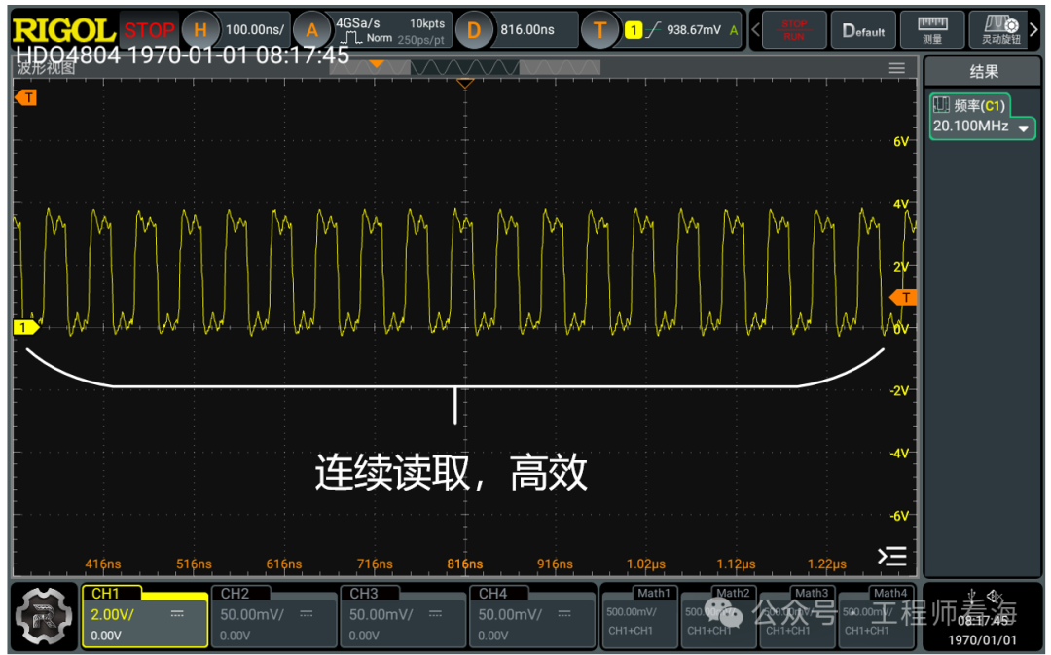Select the 测量 measurement ruler icon
The width and height of the screenshot is (1051, 655).
click(931, 29)
